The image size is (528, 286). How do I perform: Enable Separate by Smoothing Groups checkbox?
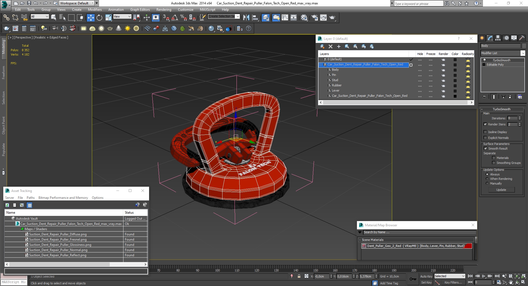click(494, 163)
